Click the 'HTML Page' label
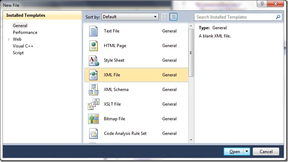Viewport: 288px width, 162px height. (x=115, y=46)
